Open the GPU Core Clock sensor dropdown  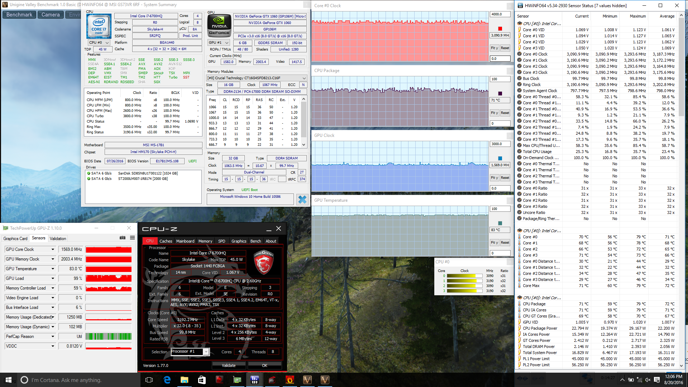(x=53, y=249)
